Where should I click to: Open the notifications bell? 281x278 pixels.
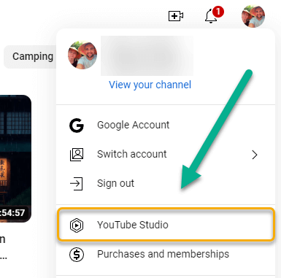click(211, 16)
